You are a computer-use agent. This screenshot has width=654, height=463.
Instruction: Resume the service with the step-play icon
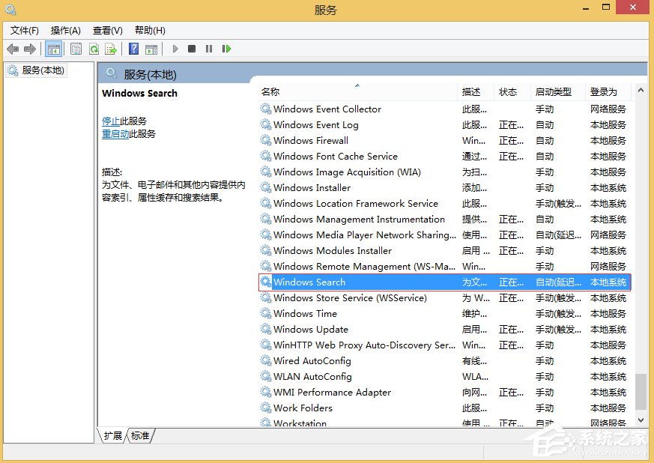226,48
